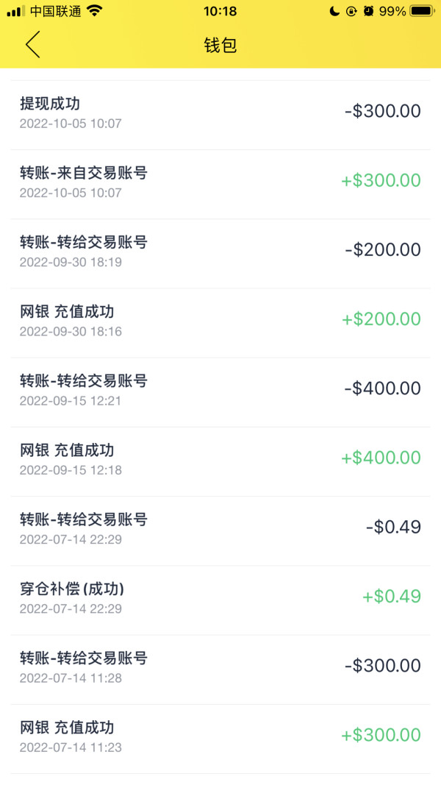Open the recharge dated 2022-07-14 11:23
Screen dimensions: 441x785
click(x=220, y=736)
